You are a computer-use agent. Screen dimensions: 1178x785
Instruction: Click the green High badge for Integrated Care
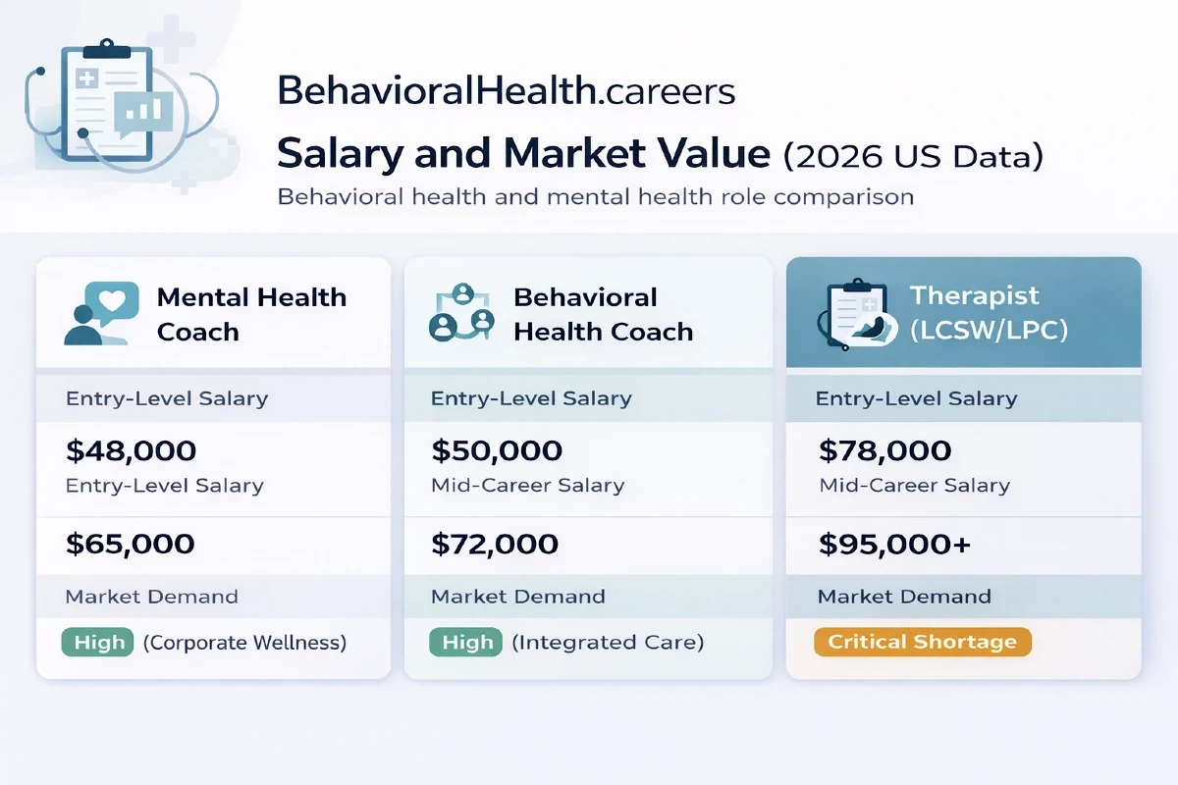[x=465, y=643]
